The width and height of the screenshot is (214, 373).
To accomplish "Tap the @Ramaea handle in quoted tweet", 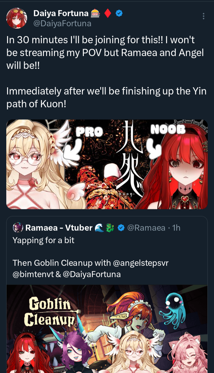I will (x=146, y=228).
